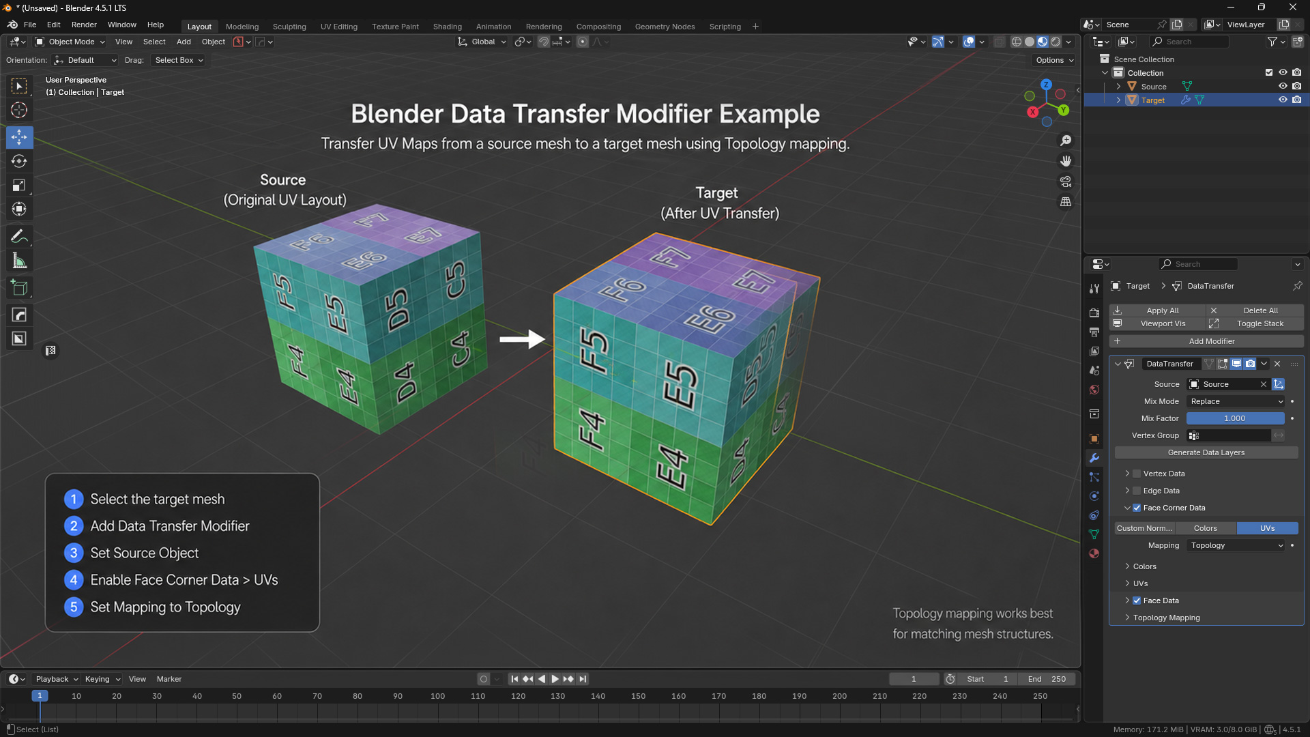Click the End frame field
1310x737 pixels.
click(x=1047, y=679)
